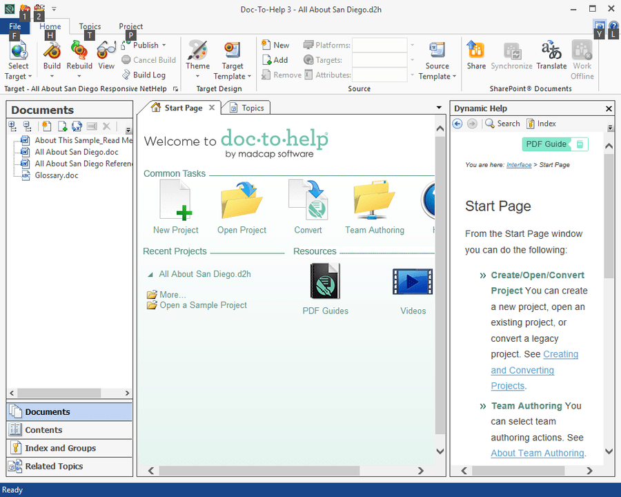Screen dimensions: 621x497
Task: Click the PDF Guide button
Action: pos(555,144)
